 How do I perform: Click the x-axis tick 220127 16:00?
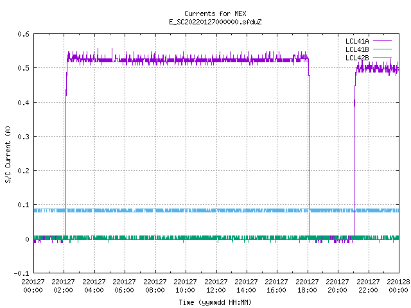(277, 286)
